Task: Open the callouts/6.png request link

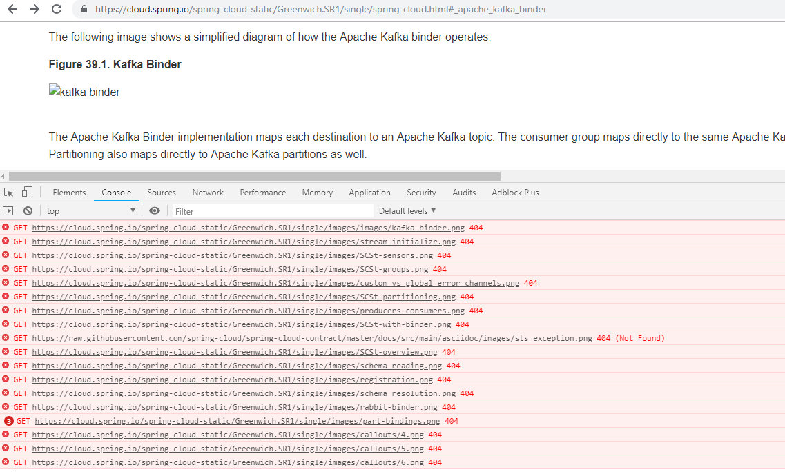Action: click(228, 462)
